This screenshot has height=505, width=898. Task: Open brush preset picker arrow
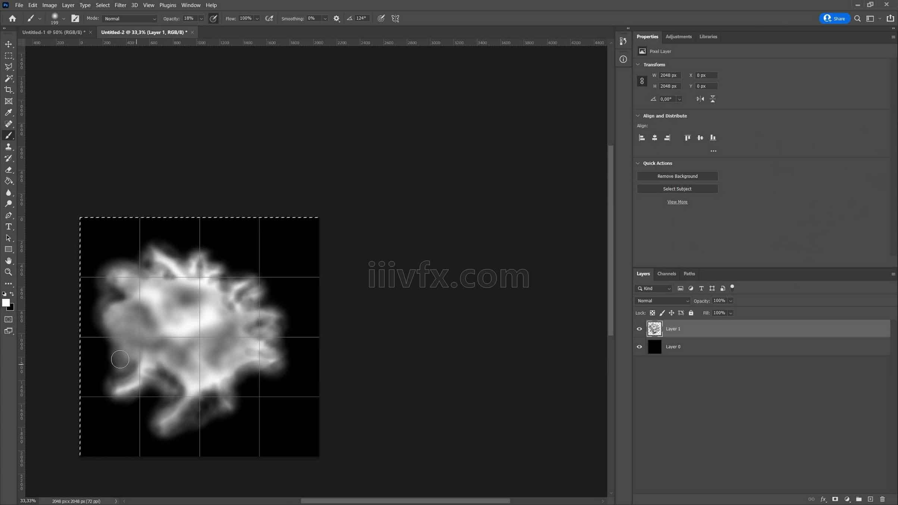(64, 19)
